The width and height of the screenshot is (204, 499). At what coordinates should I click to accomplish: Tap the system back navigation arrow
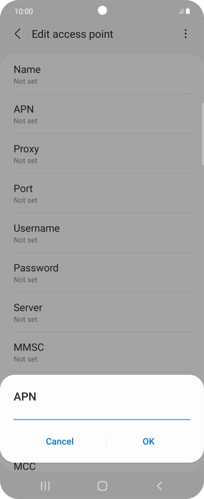(x=159, y=486)
